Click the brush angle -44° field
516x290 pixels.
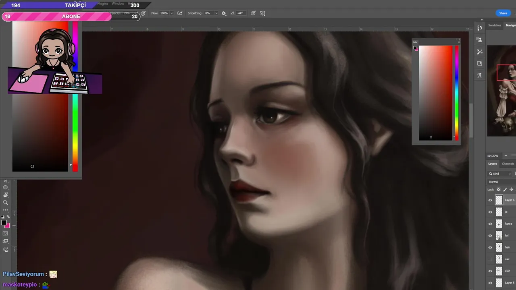point(240,13)
